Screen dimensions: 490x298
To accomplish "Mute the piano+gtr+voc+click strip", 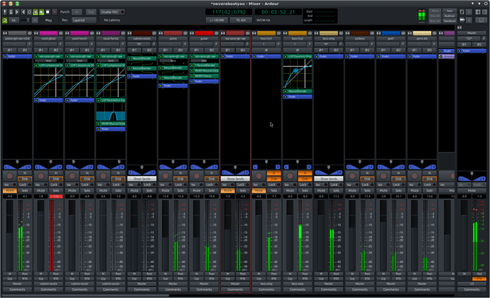I will pyautogui.click(x=10, y=190).
